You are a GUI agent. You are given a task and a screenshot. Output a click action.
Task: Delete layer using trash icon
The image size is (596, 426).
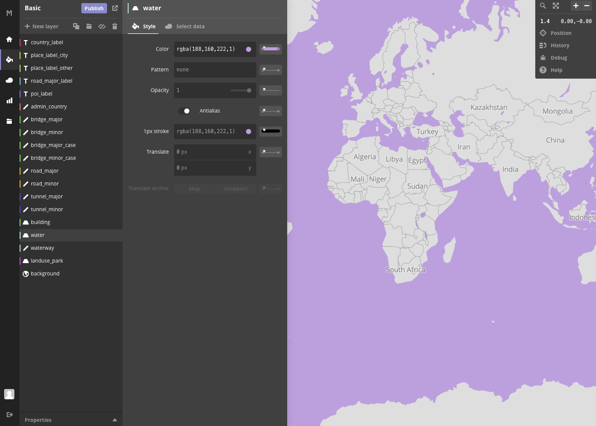pos(115,26)
